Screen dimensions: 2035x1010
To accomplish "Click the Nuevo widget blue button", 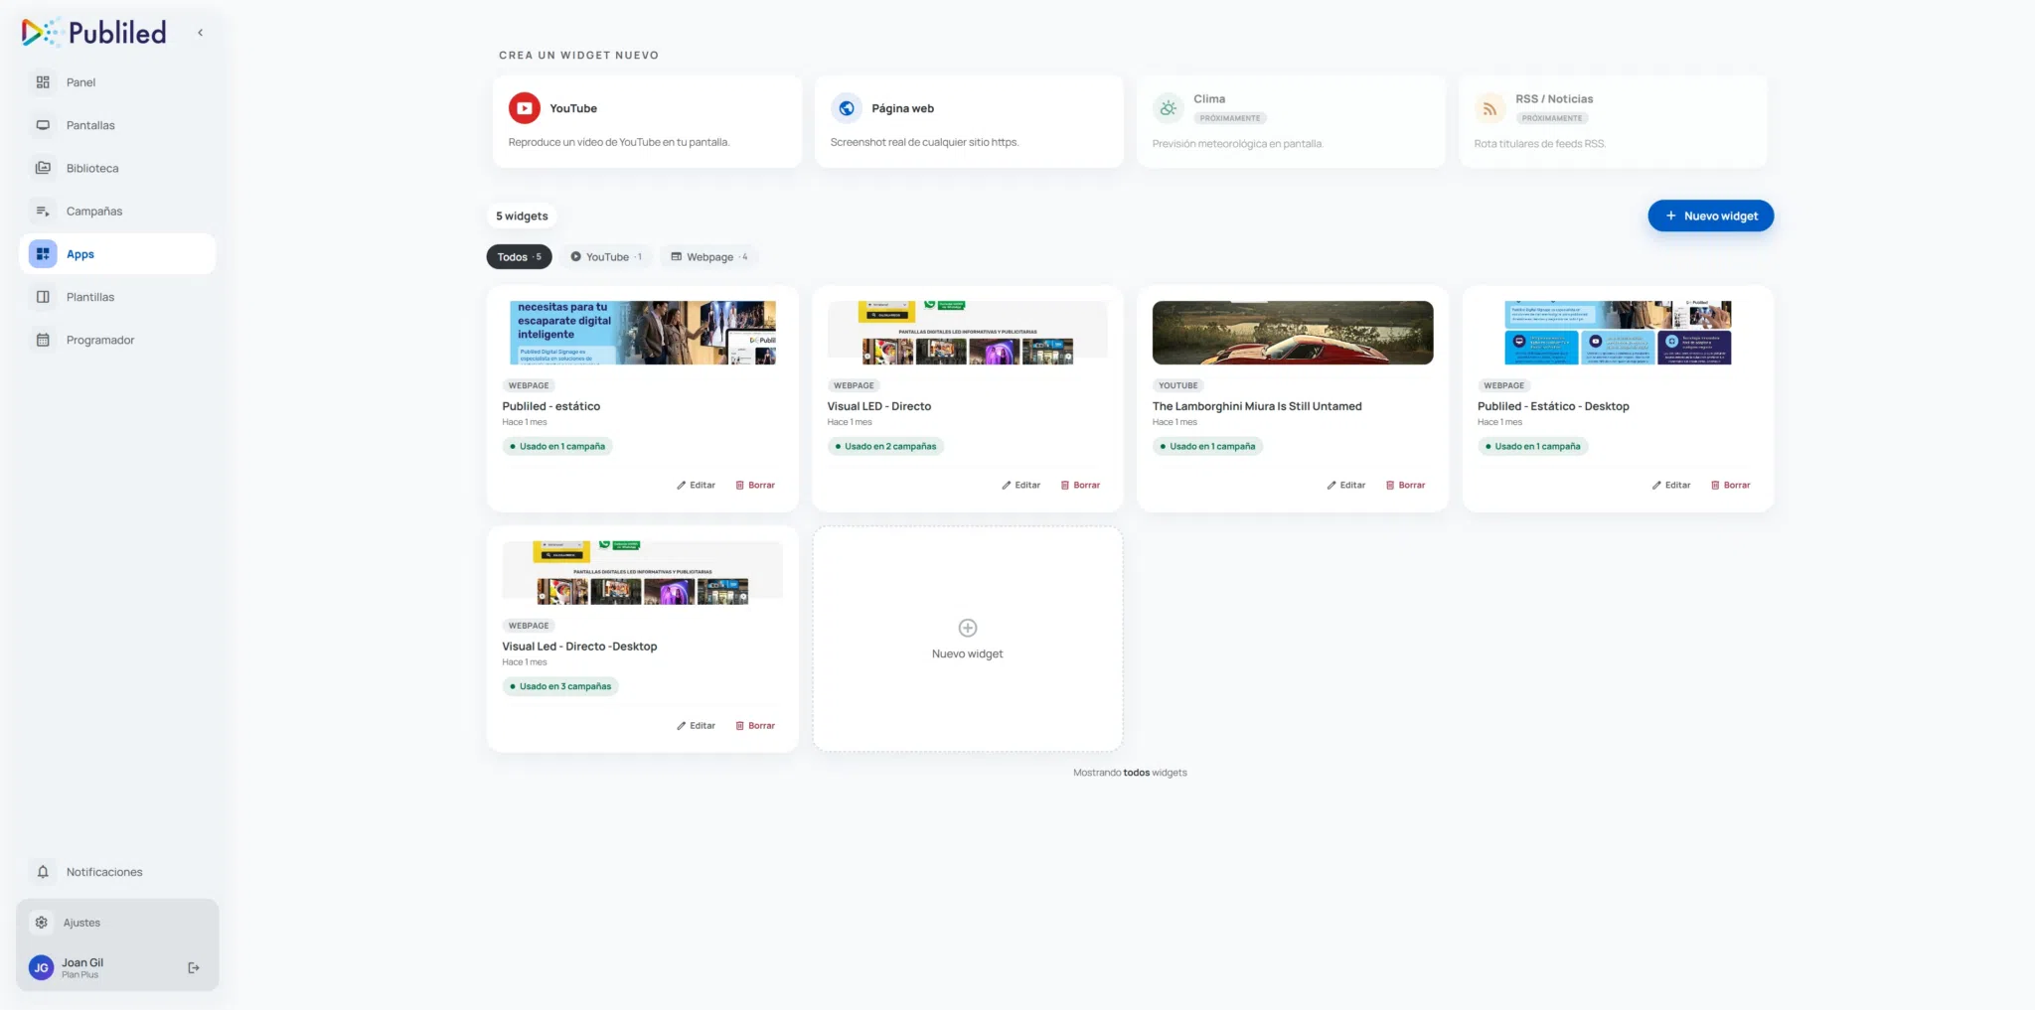I will click(1710, 216).
